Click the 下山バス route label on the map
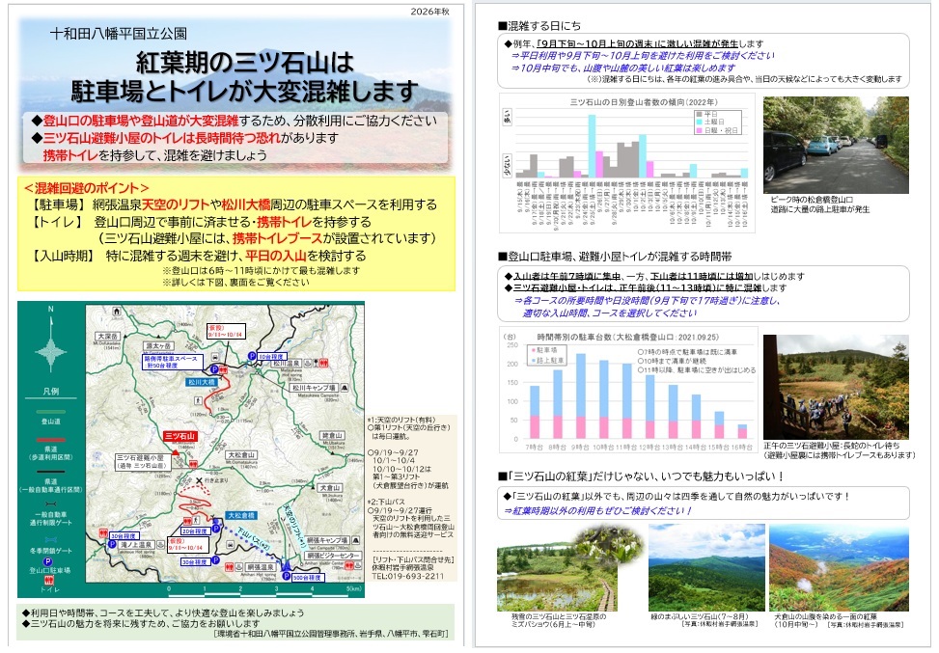Image resolution: width=939 pixels, height=653 pixels. tap(254, 538)
